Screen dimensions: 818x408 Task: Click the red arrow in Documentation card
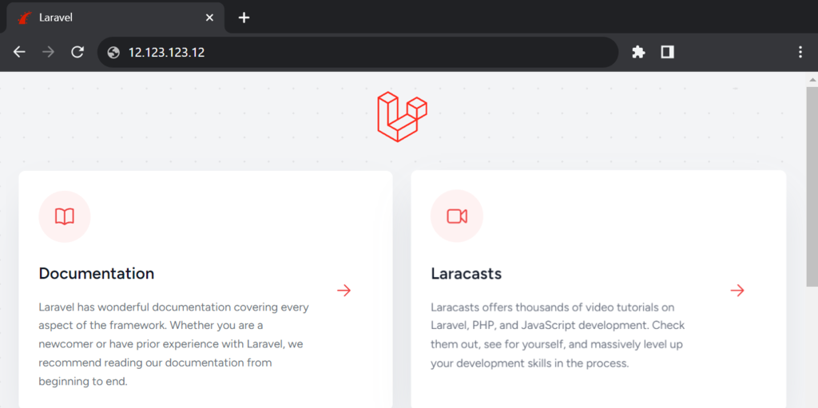(344, 291)
